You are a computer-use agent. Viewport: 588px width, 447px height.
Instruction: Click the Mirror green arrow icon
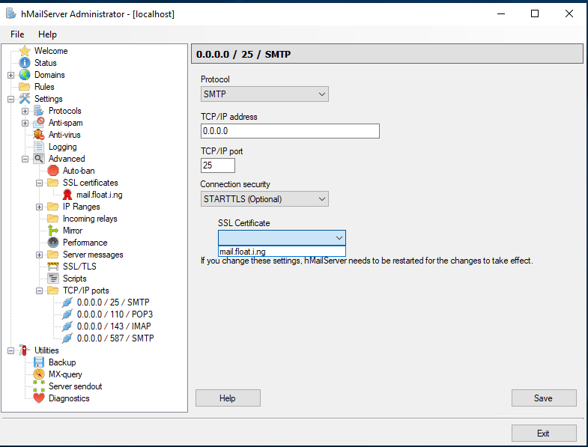point(53,231)
